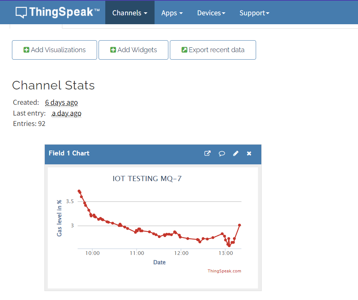Click the green plus icon on Add Visualizations

click(26, 50)
